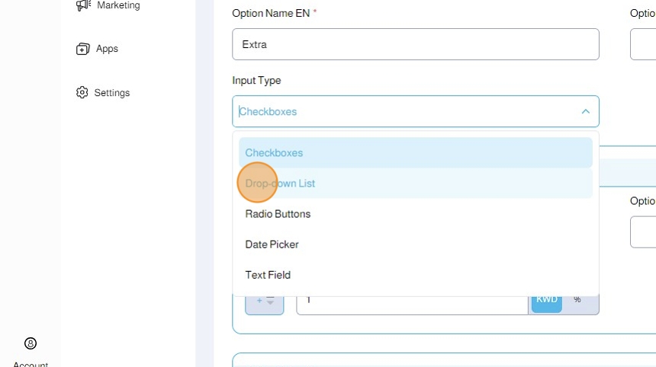Select Checkboxes from the list
This screenshot has width=656, height=367.
(416, 153)
